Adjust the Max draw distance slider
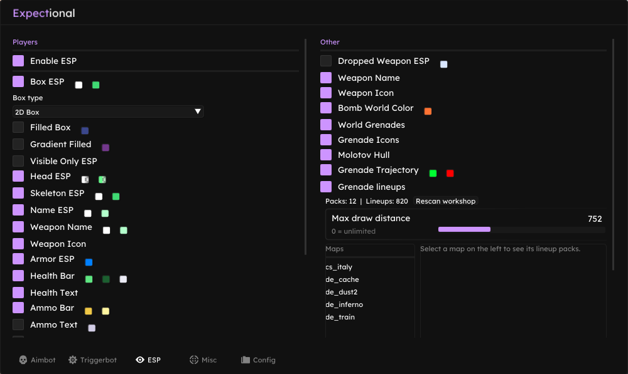Image resolution: width=628 pixels, height=374 pixels. click(x=521, y=229)
